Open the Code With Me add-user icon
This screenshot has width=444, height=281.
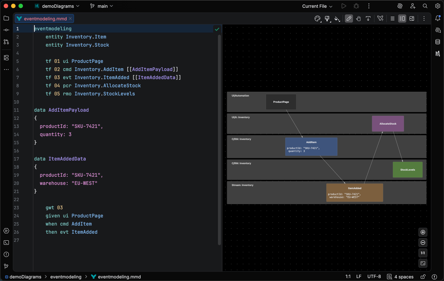pos(413,6)
